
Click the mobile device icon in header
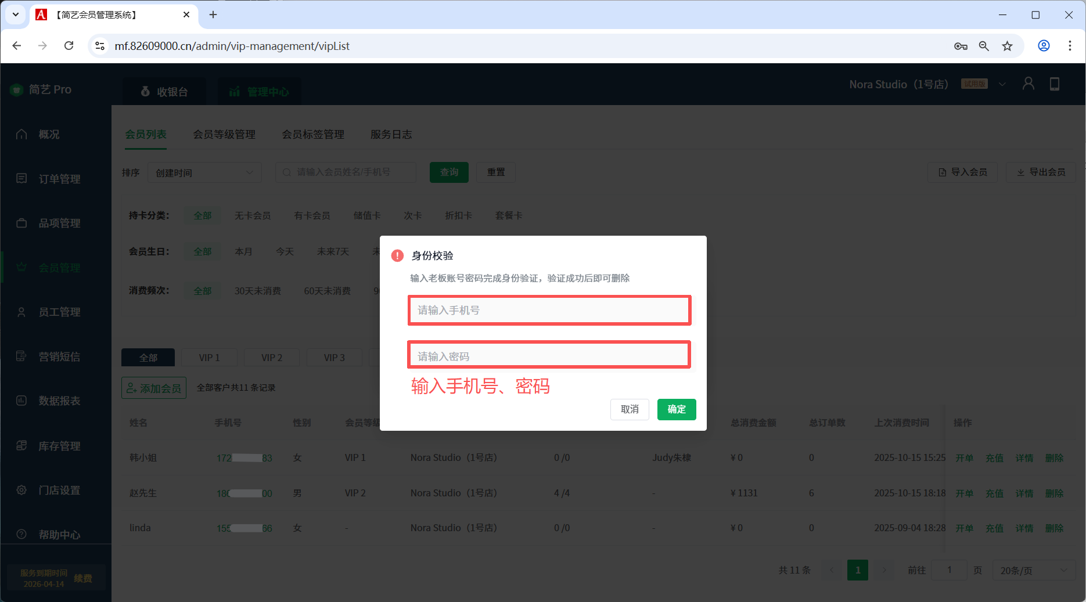click(x=1055, y=84)
